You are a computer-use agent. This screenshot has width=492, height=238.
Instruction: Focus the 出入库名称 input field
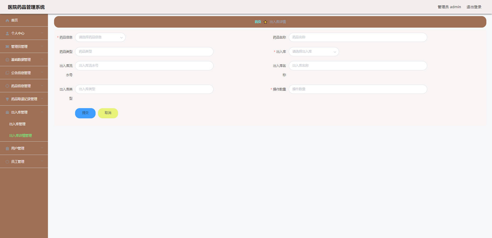pos(358,66)
